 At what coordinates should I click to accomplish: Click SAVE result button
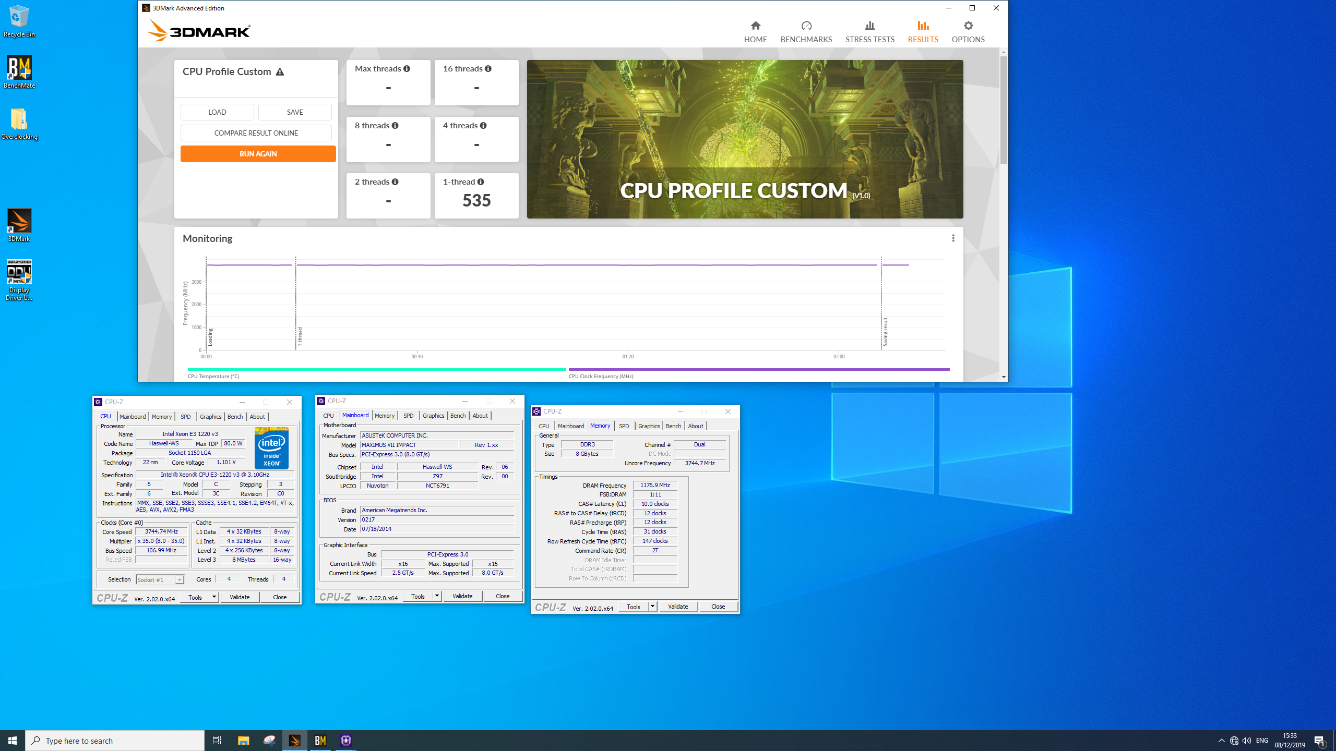point(295,112)
